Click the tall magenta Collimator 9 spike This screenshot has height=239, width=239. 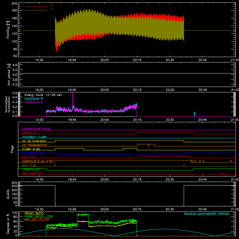click(73, 99)
